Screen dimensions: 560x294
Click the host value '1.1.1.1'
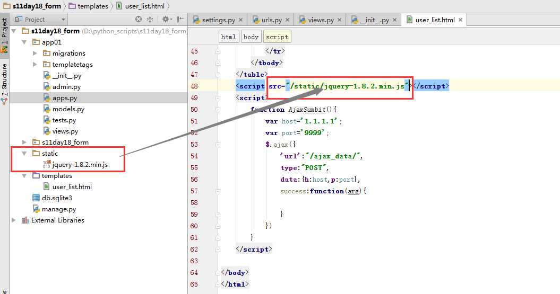click(x=319, y=121)
